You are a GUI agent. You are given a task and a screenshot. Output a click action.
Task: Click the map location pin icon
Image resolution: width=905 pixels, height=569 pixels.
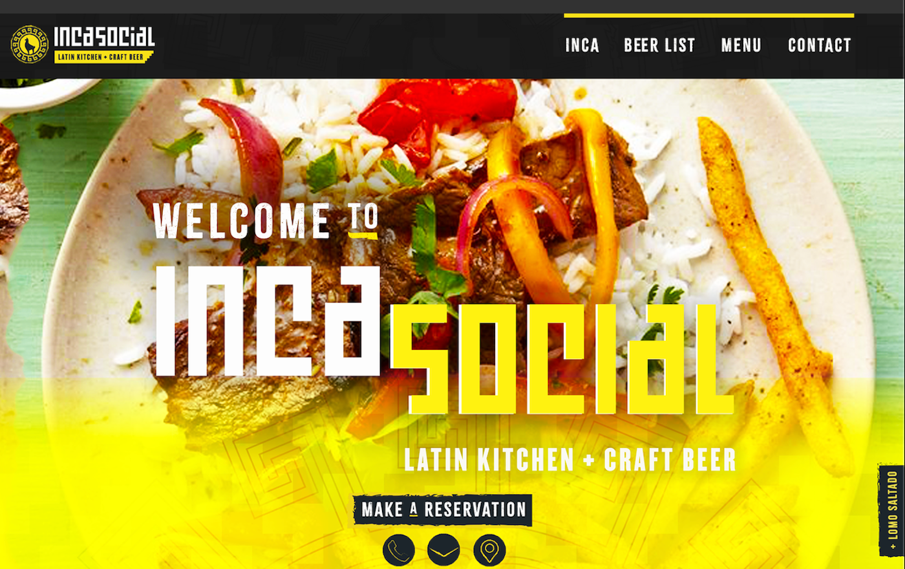489,550
